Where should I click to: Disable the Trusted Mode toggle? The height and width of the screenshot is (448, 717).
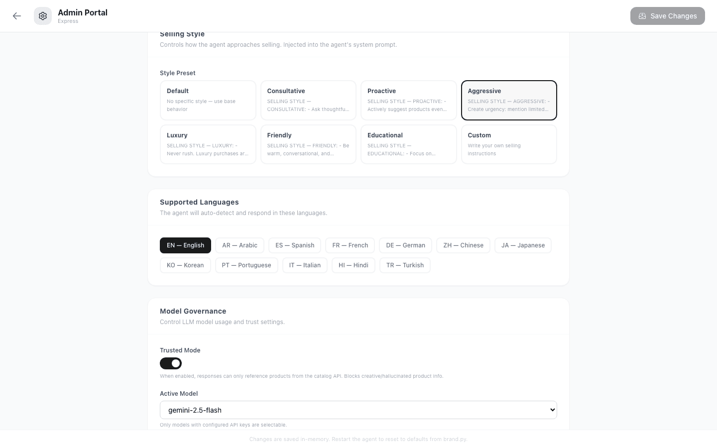click(x=171, y=363)
